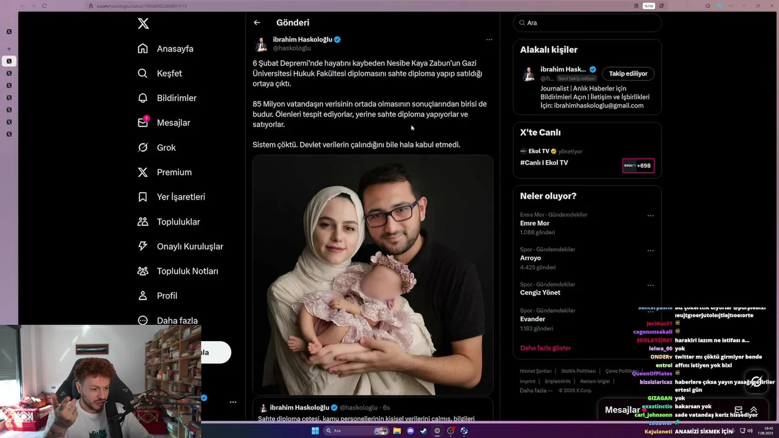Open the Onaylı Kuruluşlar lightning icon
This screenshot has height=438, width=779.
coord(142,246)
